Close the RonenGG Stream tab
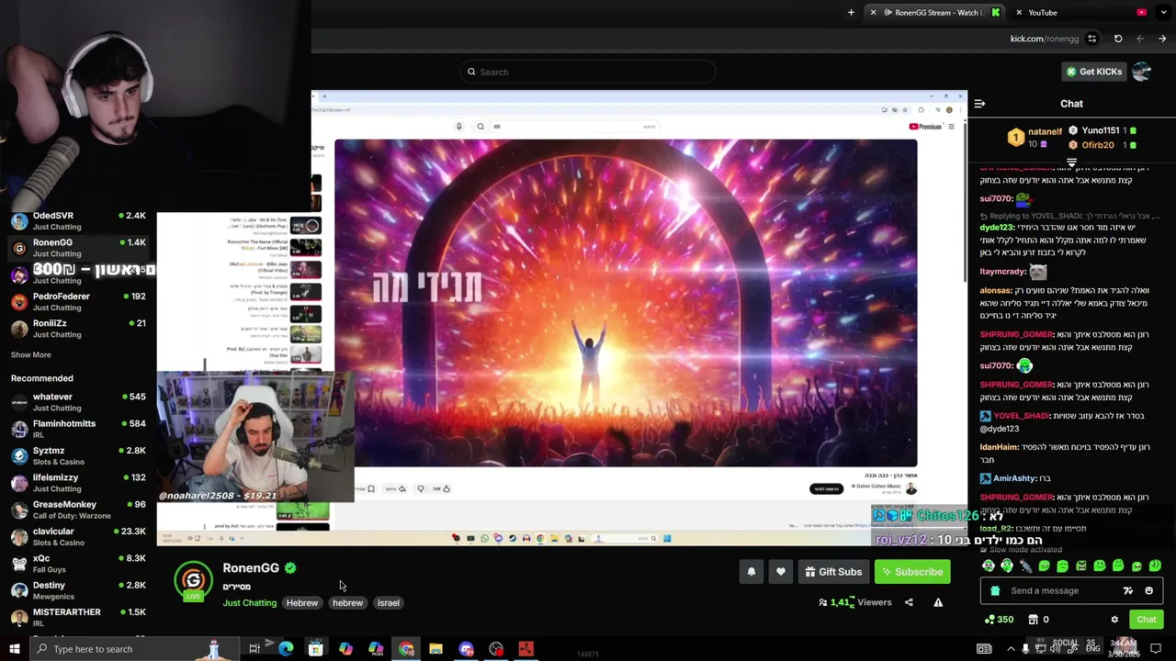1176x661 pixels. coord(873,13)
